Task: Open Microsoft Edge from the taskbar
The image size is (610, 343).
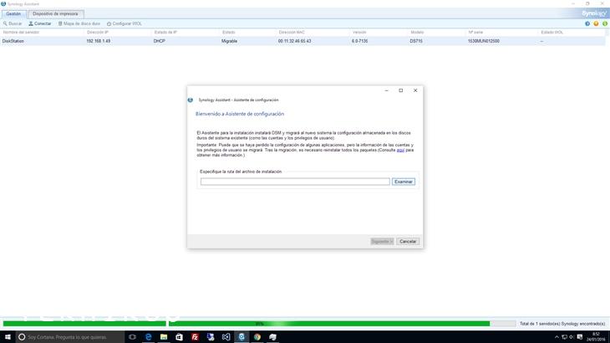Action: coord(148,336)
